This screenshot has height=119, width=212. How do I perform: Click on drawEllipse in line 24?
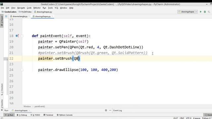coord(67,70)
